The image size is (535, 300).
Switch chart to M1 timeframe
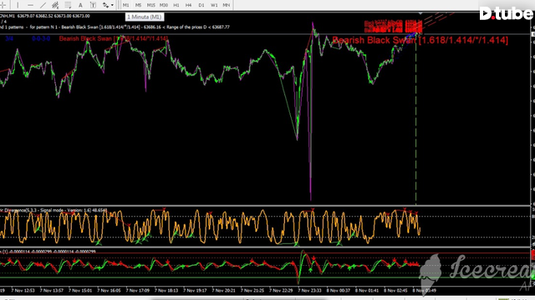pyautogui.click(x=126, y=5)
